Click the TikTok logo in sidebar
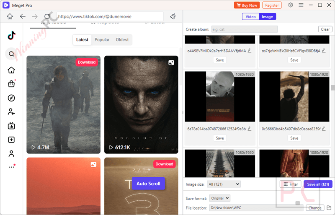335x215 pixels. 12,36
